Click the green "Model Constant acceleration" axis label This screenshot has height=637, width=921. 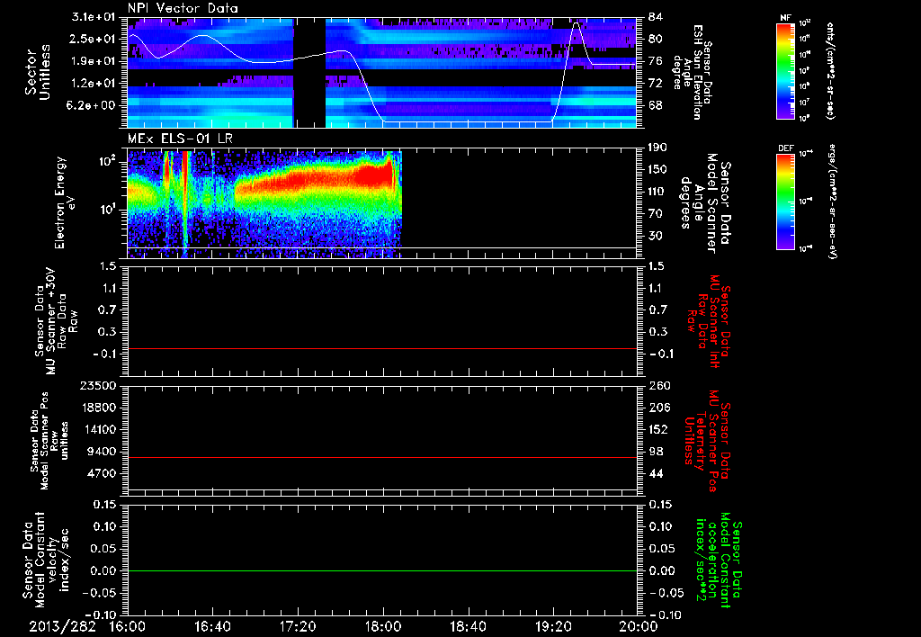720,560
